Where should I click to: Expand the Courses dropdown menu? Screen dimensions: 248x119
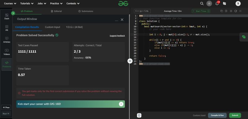click(x=10, y=3)
